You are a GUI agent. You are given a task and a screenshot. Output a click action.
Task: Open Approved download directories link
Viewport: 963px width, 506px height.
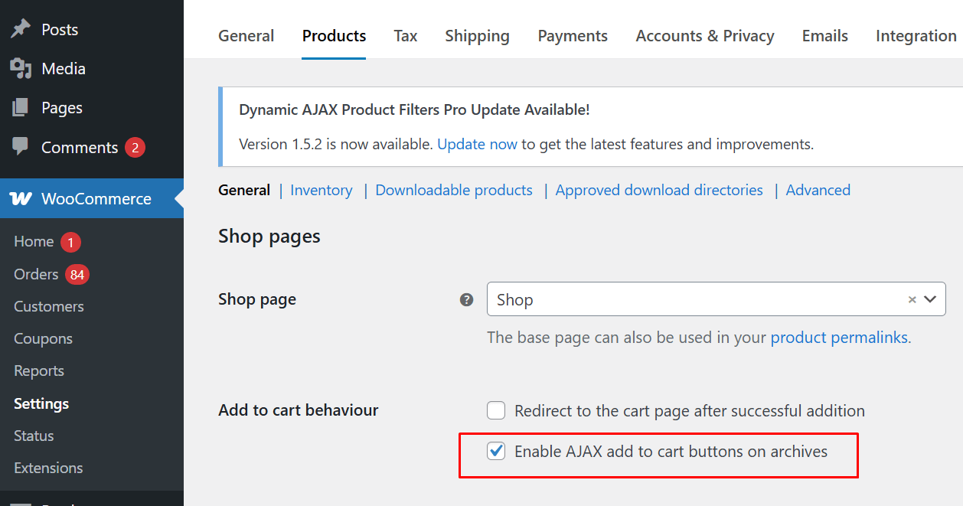[x=659, y=191]
